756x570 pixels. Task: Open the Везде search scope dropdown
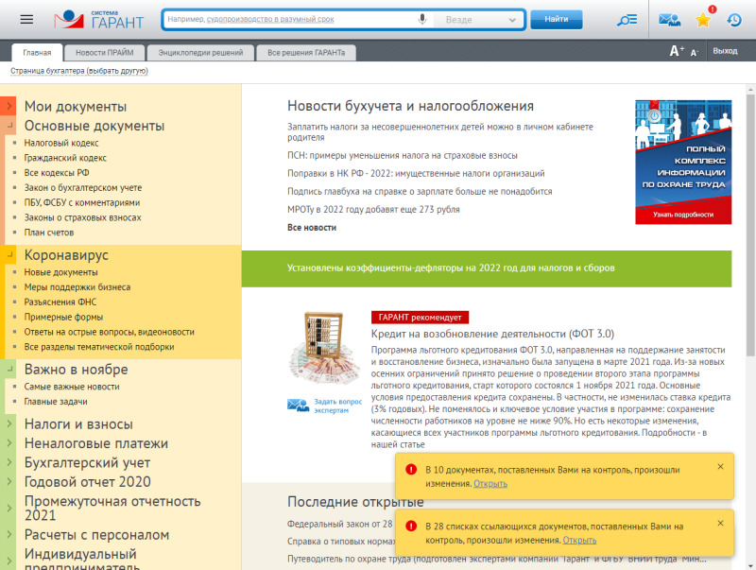479,20
